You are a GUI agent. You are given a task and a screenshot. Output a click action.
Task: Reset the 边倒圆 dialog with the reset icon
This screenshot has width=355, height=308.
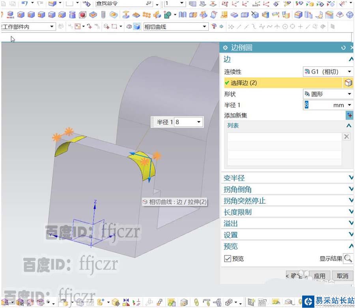click(344, 48)
